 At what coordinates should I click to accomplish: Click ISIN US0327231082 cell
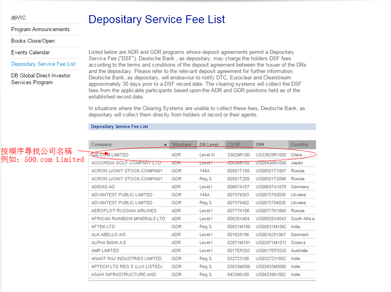point(271,258)
